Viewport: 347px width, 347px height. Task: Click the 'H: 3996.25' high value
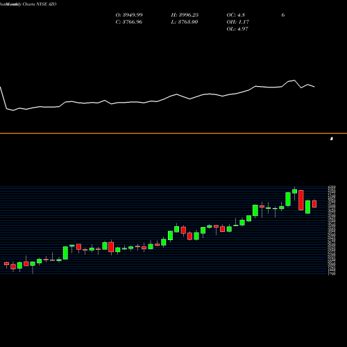coord(185,15)
